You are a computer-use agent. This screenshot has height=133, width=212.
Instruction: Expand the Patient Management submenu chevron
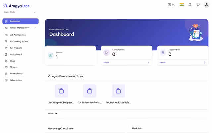(35, 28)
